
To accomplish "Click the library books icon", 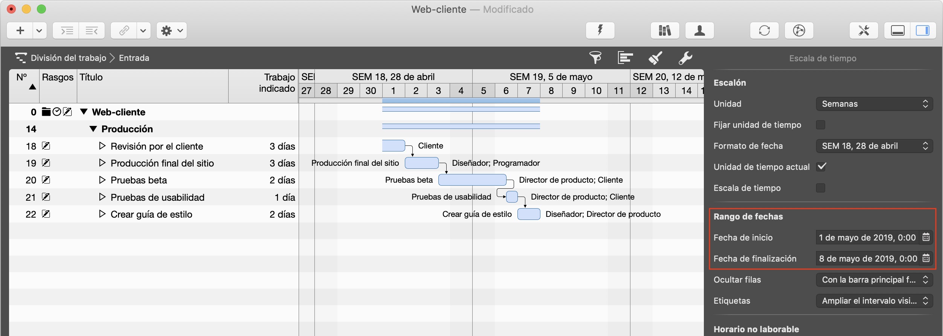I will [665, 30].
